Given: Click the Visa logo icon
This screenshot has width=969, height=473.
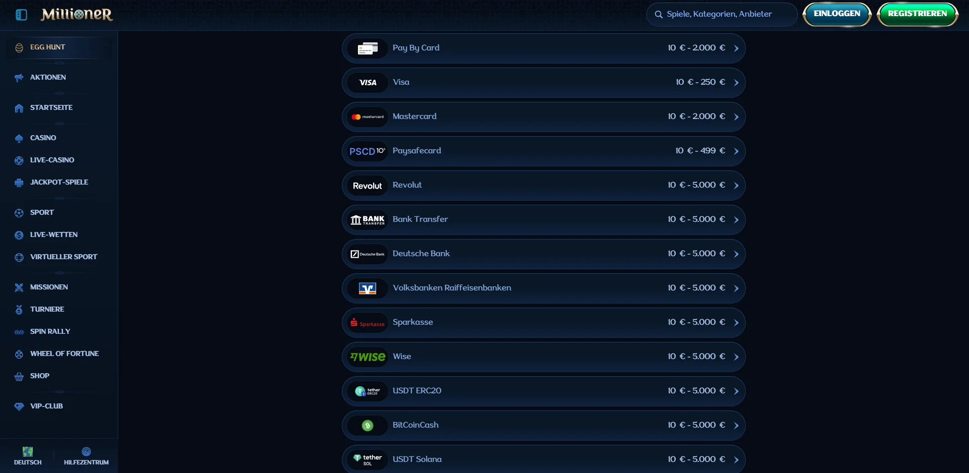Looking at the screenshot, I should click(368, 83).
